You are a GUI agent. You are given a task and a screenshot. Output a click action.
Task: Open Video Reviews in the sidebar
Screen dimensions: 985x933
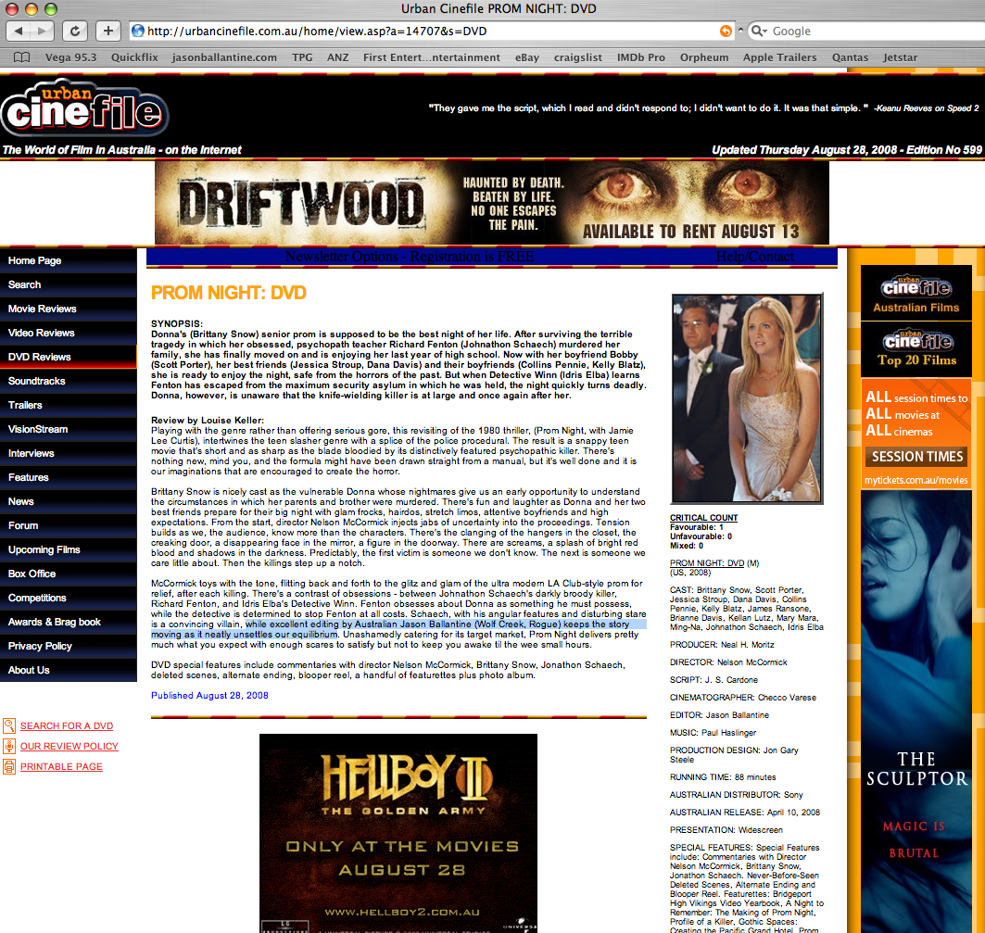(69, 333)
